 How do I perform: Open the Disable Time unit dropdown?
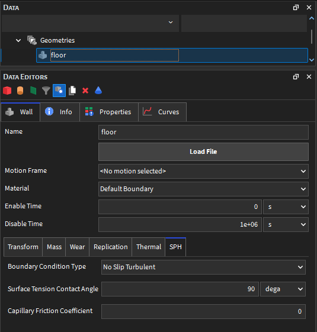(x=286, y=224)
